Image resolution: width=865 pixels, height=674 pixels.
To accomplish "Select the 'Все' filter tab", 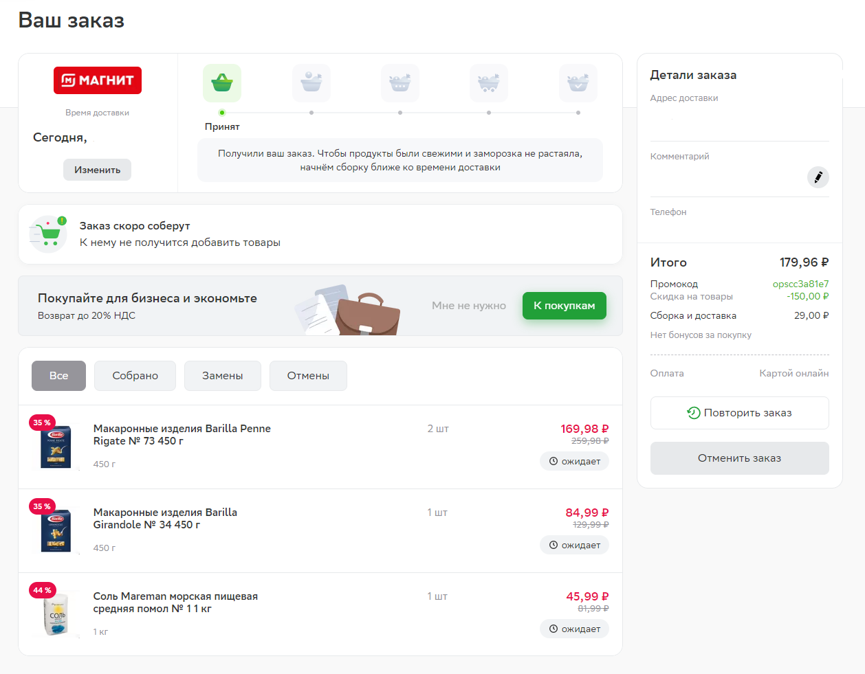I will click(59, 376).
